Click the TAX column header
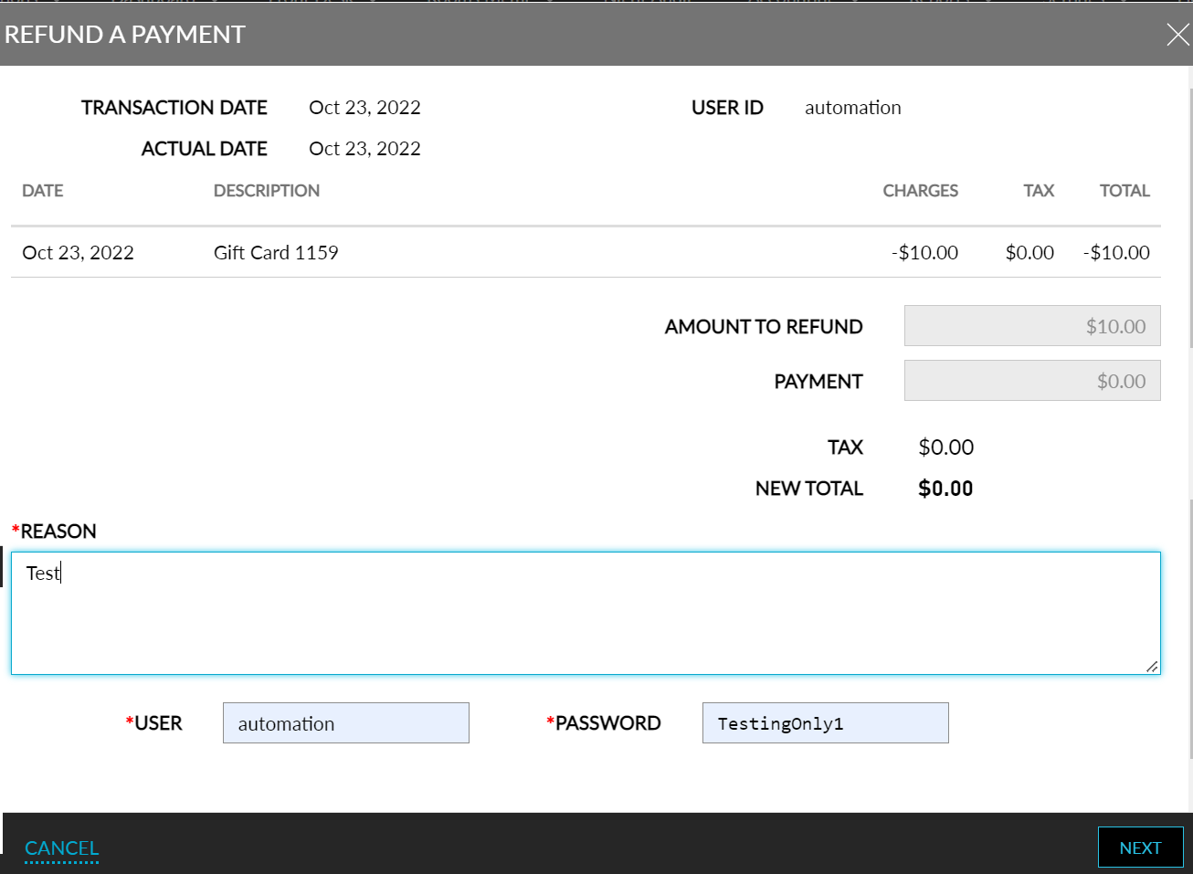The width and height of the screenshot is (1193, 874). pos(1039,191)
